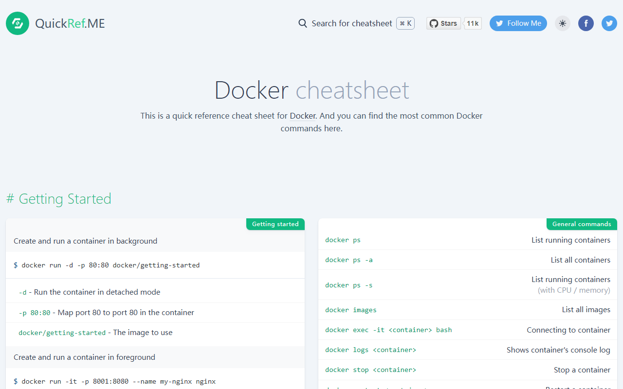Follow the Docker link in the description
623x389 pixels.
click(x=303, y=116)
